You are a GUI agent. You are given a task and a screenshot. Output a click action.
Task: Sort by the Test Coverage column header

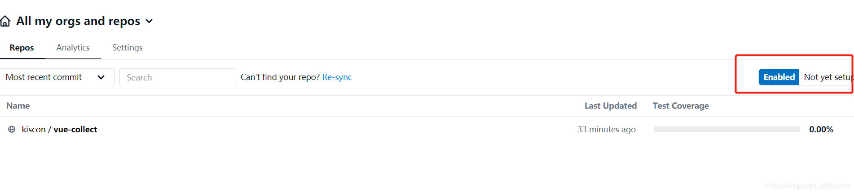tap(680, 106)
